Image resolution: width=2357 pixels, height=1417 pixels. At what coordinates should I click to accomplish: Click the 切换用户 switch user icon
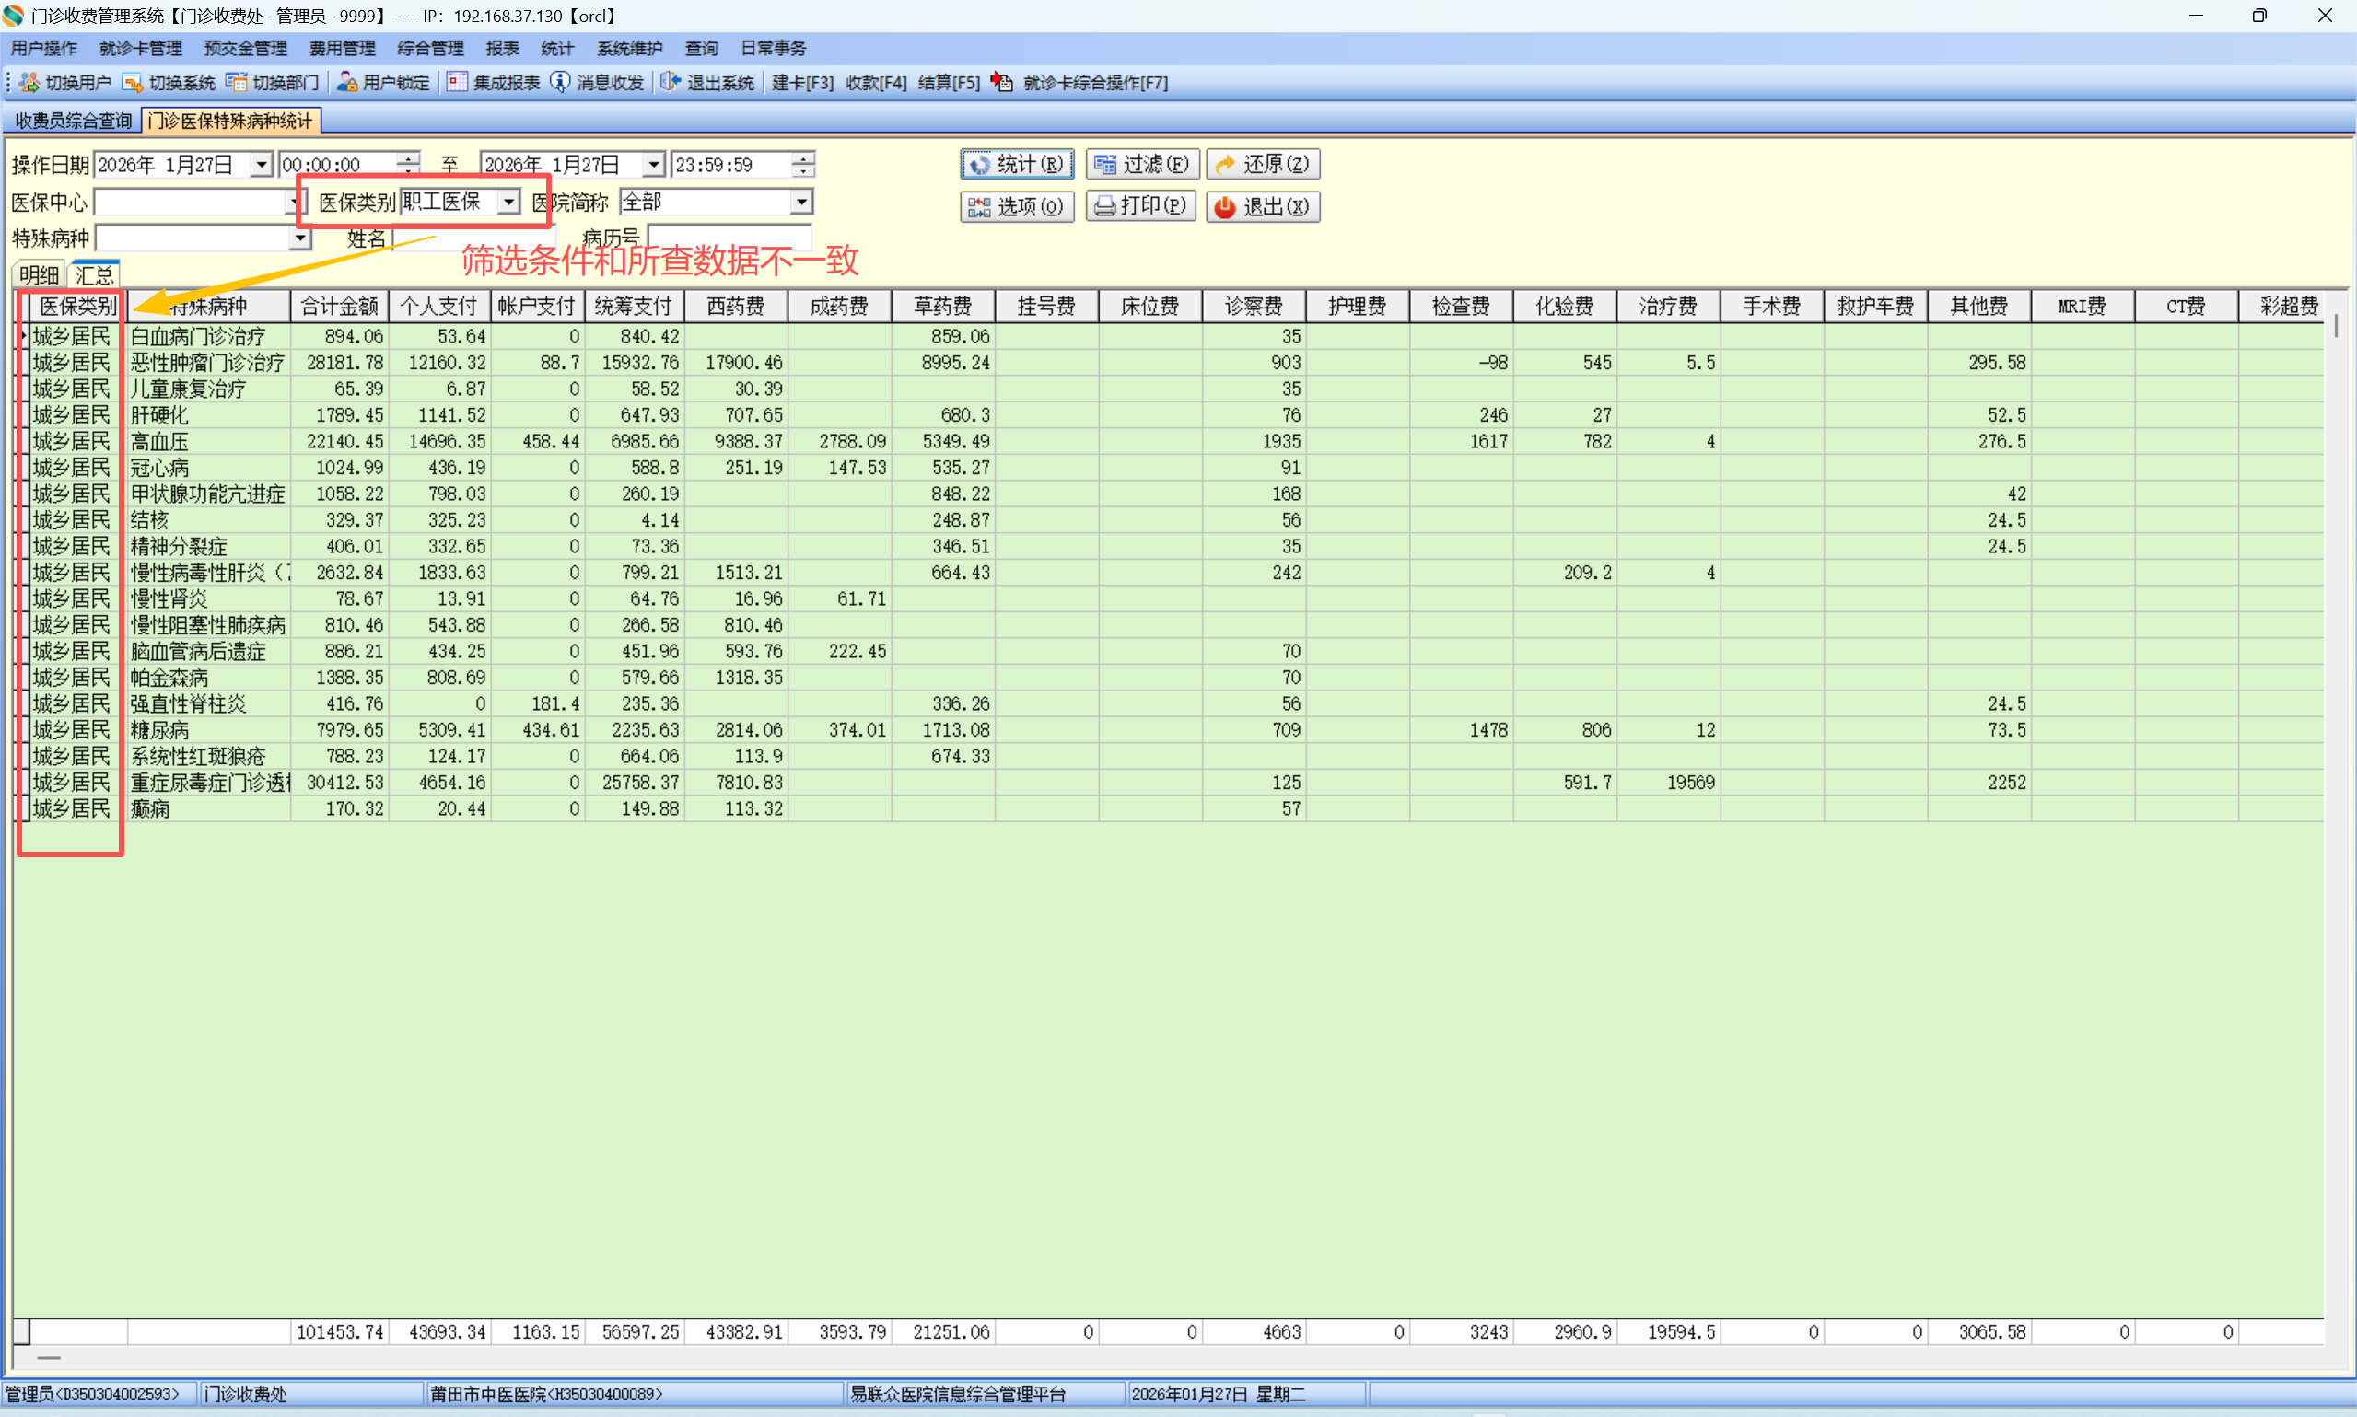29,82
